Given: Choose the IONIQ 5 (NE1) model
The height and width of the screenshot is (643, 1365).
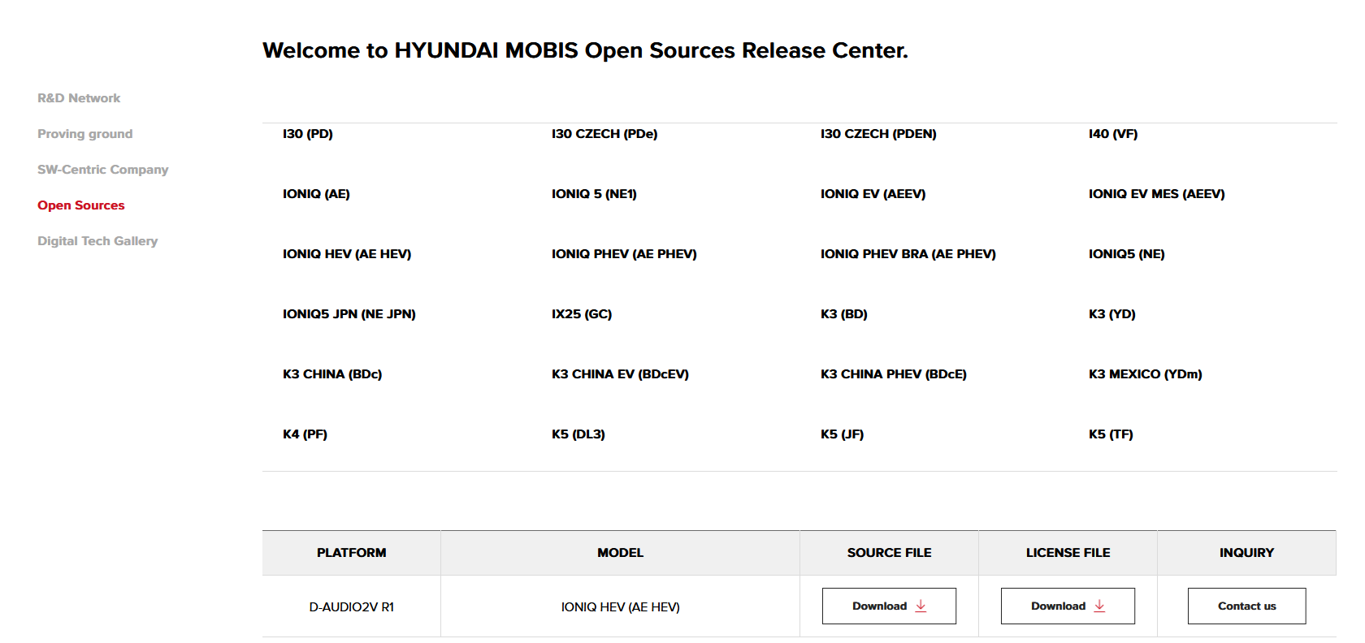Looking at the screenshot, I should 594,194.
